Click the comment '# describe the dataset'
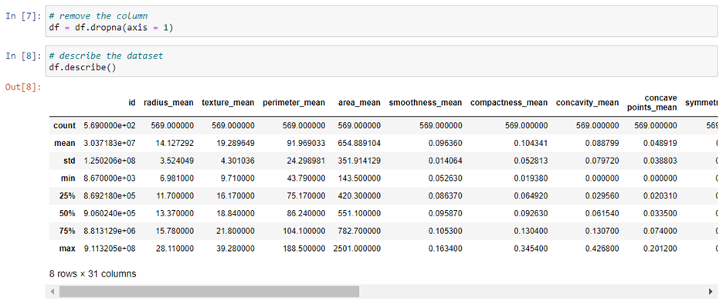726x302 pixels. 106,56
